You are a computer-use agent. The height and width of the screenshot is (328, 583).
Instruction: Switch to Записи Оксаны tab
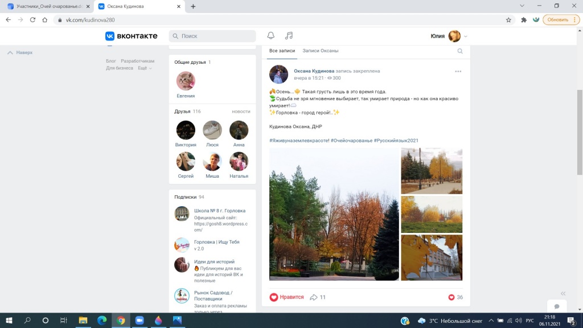tap(321, 51)
